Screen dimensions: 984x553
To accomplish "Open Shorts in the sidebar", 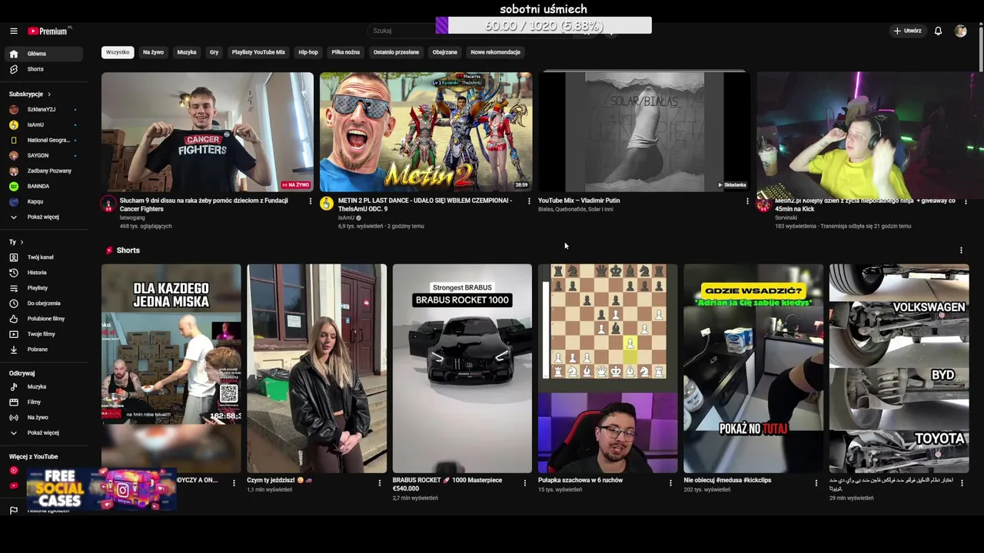I will 42,69.
